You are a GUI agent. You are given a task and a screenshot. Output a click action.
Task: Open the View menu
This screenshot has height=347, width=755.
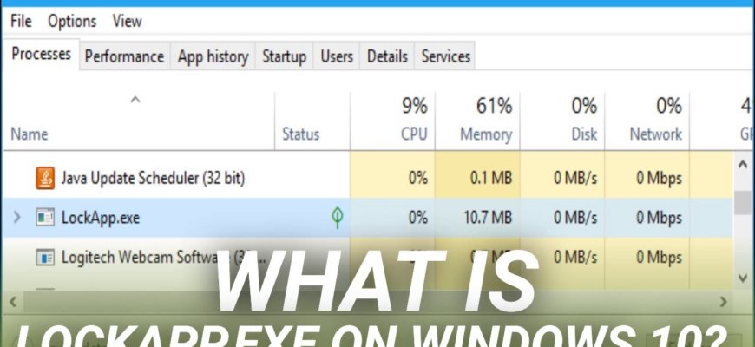[127, 21]
